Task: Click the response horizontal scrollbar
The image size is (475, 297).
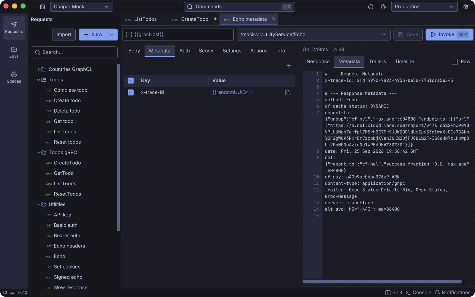Action: (x=382, y=282)
